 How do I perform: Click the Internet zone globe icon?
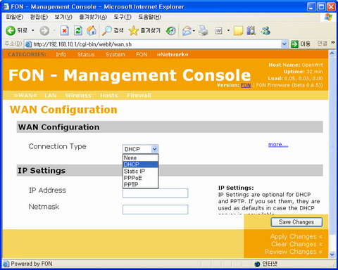257,264
